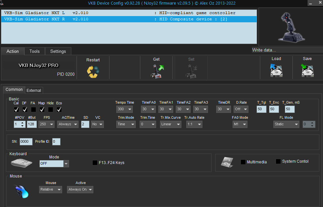The height and width of the screenshot is (207, 323).
Task: Open the FA0 Mode dropdown
Action: [x=240, y=124]
